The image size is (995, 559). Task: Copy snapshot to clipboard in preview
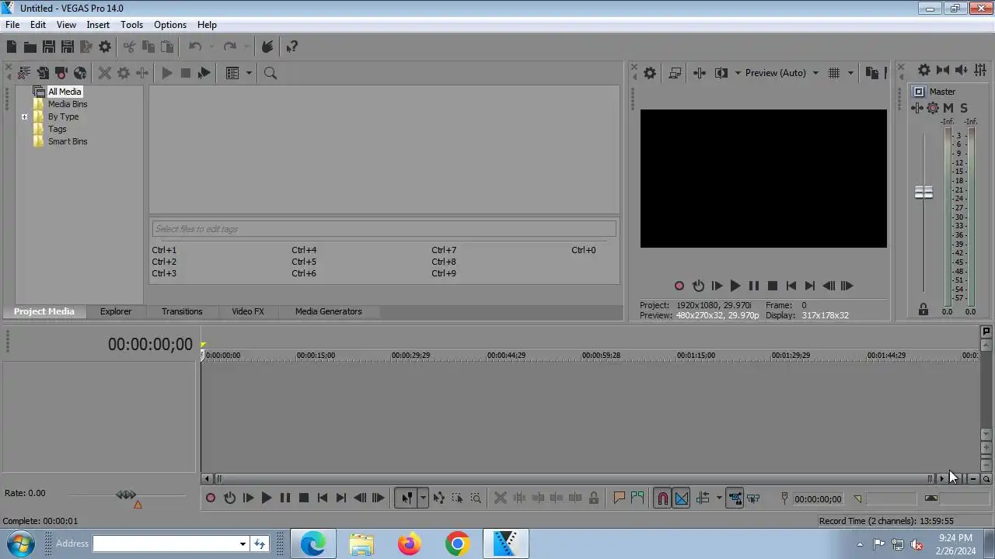(x=871, y=73)
